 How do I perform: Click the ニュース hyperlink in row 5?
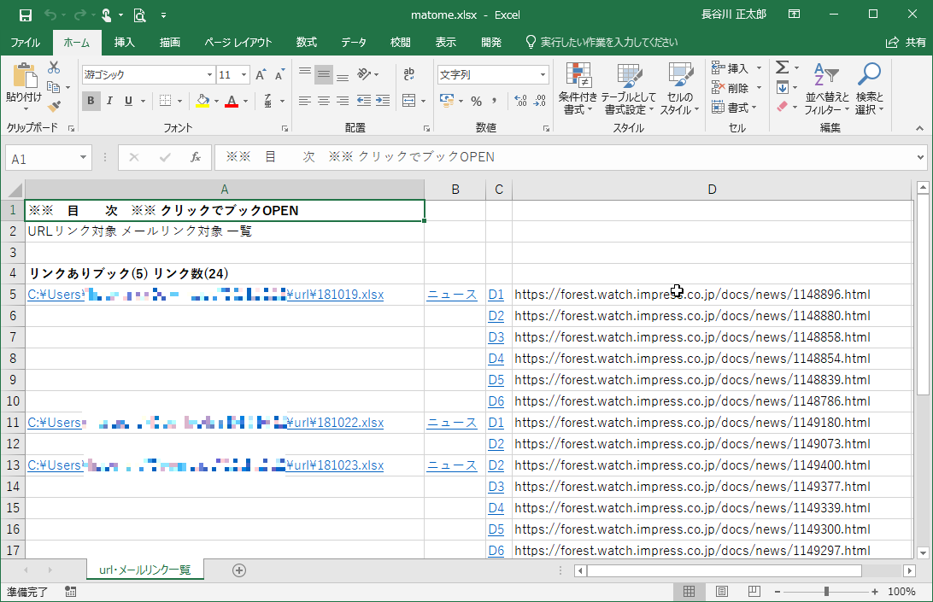click(451, 294)
